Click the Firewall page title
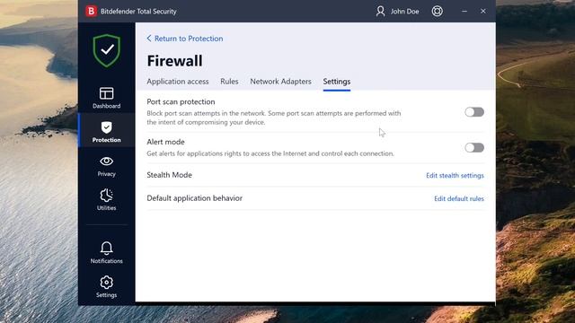The image size is (575, 323). (174, 61)
